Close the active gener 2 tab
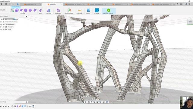The width and height of the screenshot is (193, 109). 62,4
